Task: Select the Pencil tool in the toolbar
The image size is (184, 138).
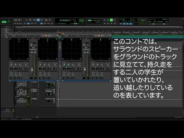Action: pos(50,20)
